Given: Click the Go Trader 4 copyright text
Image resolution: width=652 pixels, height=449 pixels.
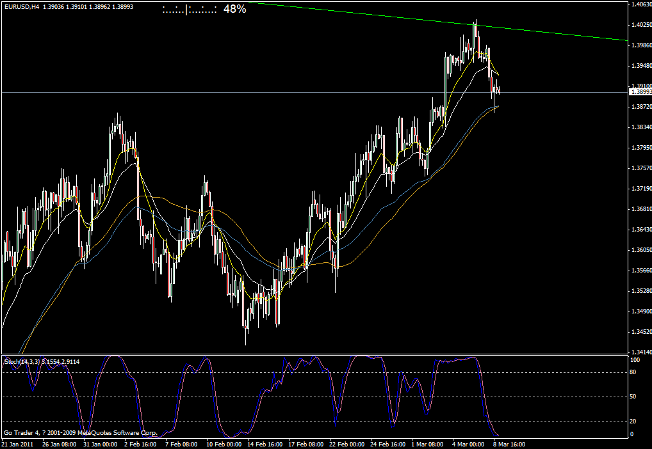Looking at the screenshot, I should pos(79,433).
